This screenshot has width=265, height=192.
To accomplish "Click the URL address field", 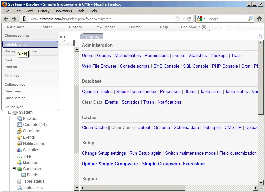I will point(101,19).
